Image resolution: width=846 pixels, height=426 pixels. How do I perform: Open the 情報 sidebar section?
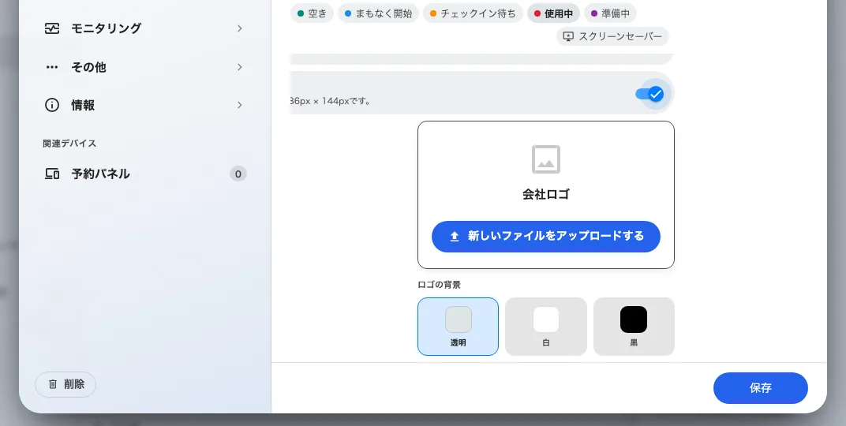click(x=144, y=105)
